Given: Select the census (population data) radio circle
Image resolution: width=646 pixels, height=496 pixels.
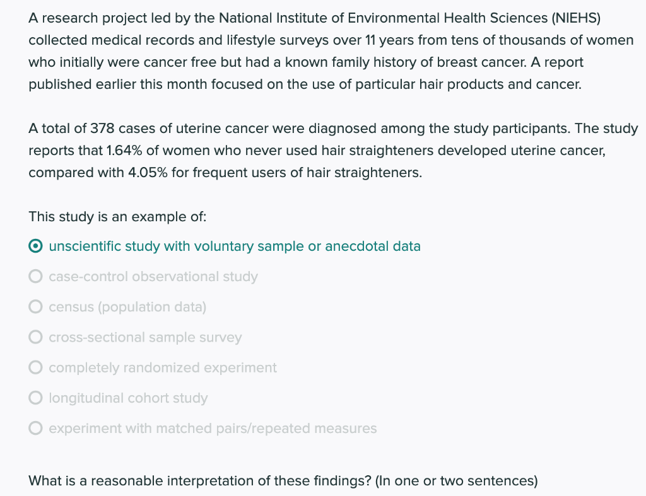Looking at the screenshot, I should tap(36, 307).
